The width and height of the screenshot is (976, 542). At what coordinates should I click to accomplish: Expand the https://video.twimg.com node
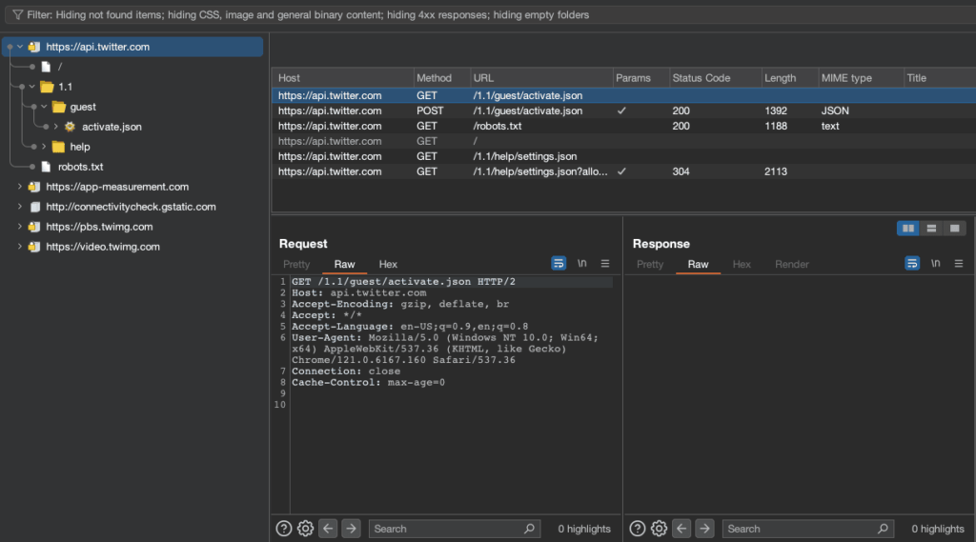coord(20,246)
